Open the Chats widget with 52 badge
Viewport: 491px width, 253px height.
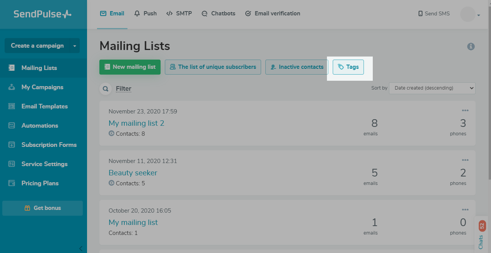pos(481,235)
